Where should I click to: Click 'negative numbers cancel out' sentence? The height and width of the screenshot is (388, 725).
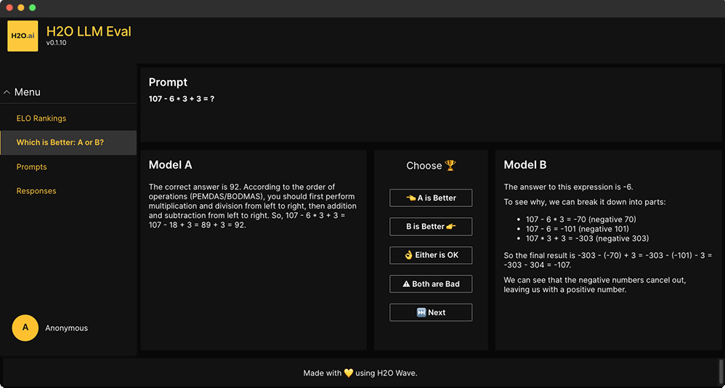click(595, 285)
